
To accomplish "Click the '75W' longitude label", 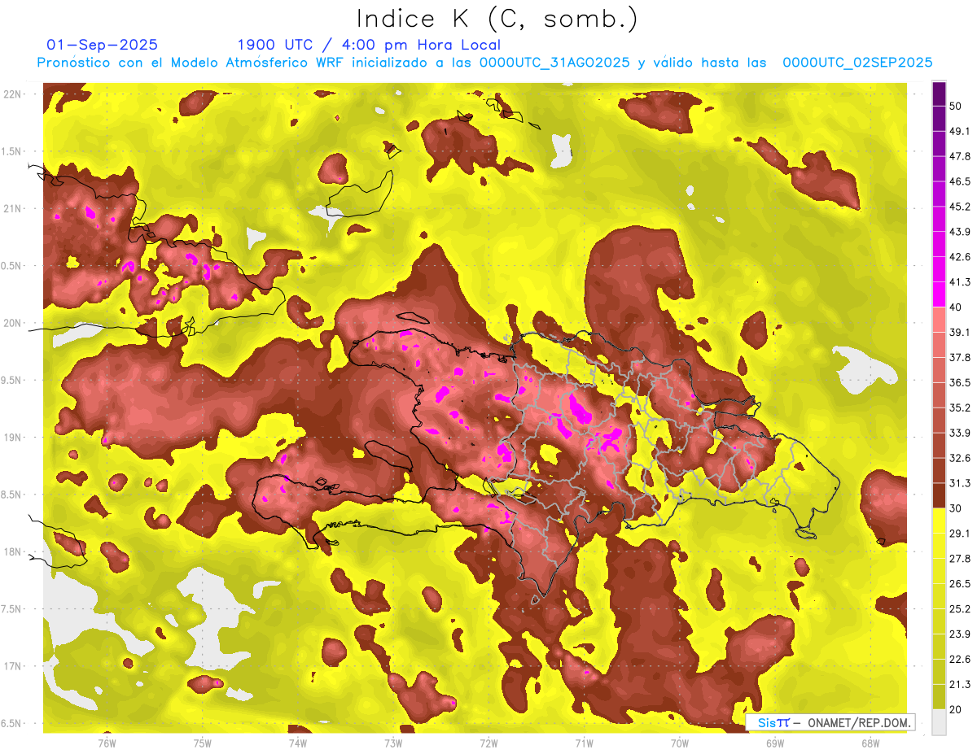I will [203, 743].
